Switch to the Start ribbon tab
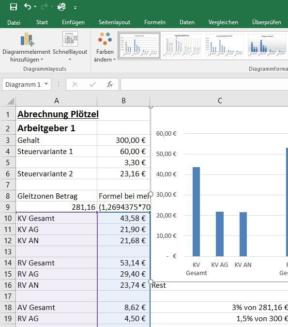 pyautogui.click(x=42, y=22)
